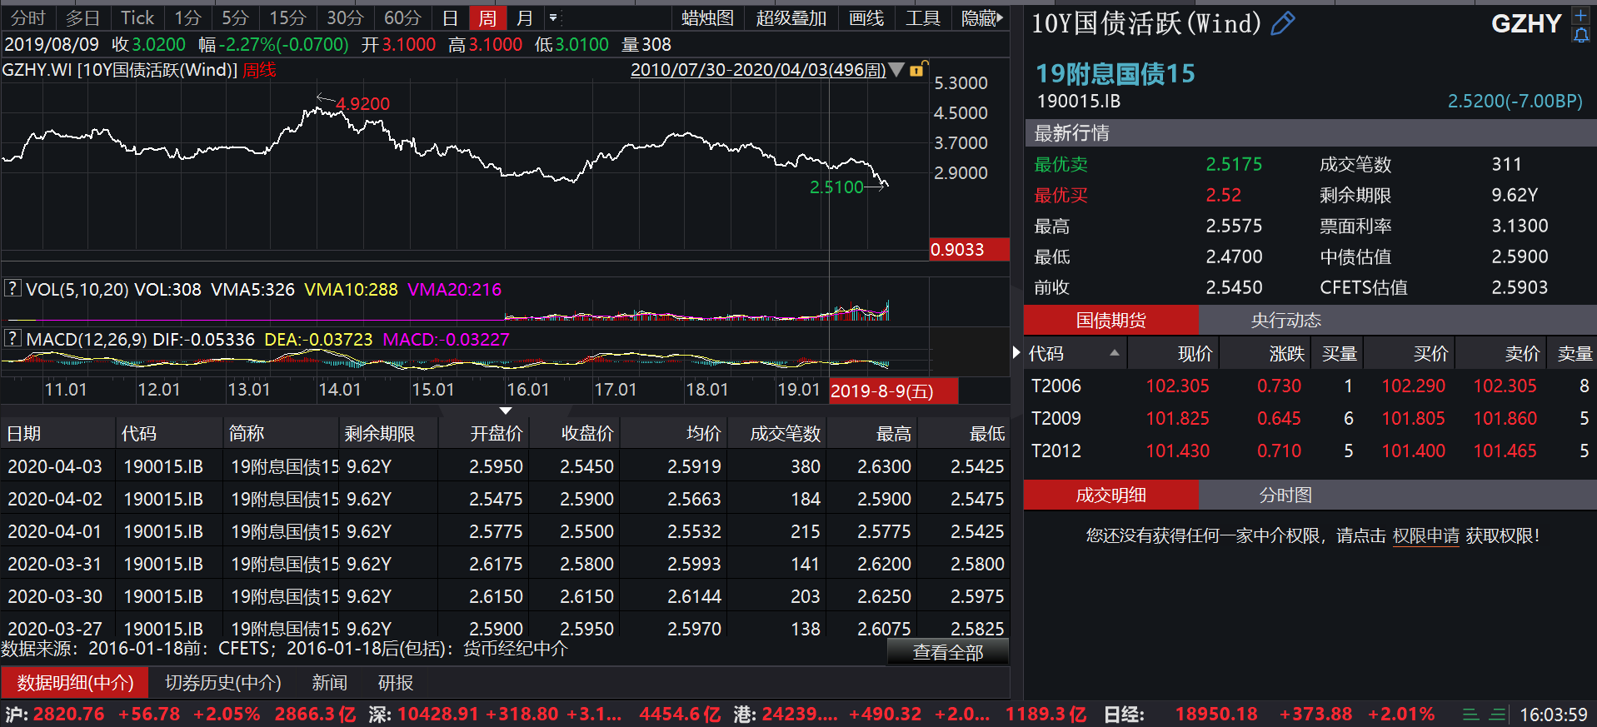Sort futures list by 代码 arrow
Image resolution: width=1597 pixels, height=727 pixels.
pyautogui.click(x=1114, y=353)
